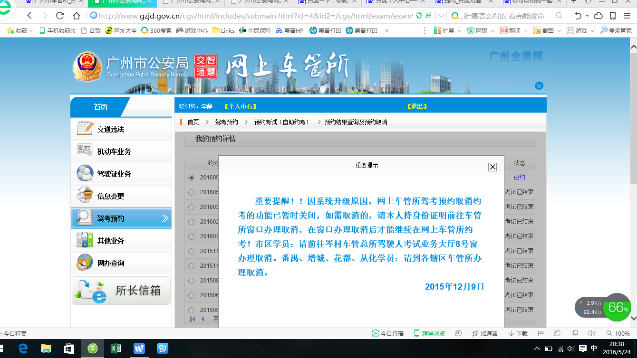Click the browser back button

pyautogui.click(x=29, y=16)
